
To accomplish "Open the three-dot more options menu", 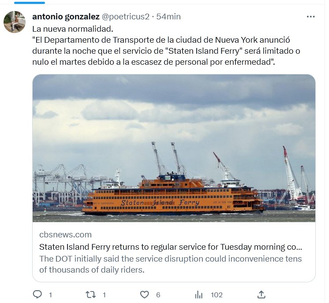I will pos(310,17).
